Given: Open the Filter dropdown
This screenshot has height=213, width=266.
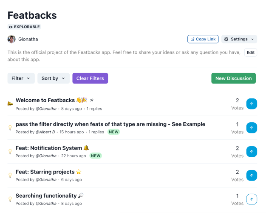Looking at the screenshot, I should tap(21, 78).
